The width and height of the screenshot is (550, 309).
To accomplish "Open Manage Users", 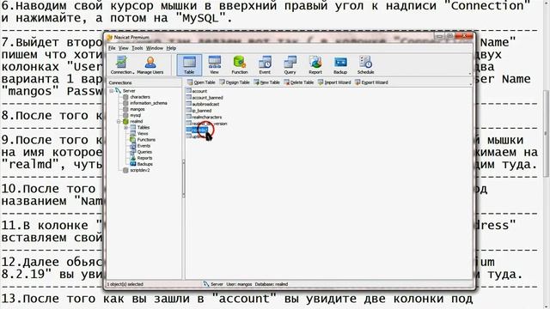I will click(x=150, y=65).
